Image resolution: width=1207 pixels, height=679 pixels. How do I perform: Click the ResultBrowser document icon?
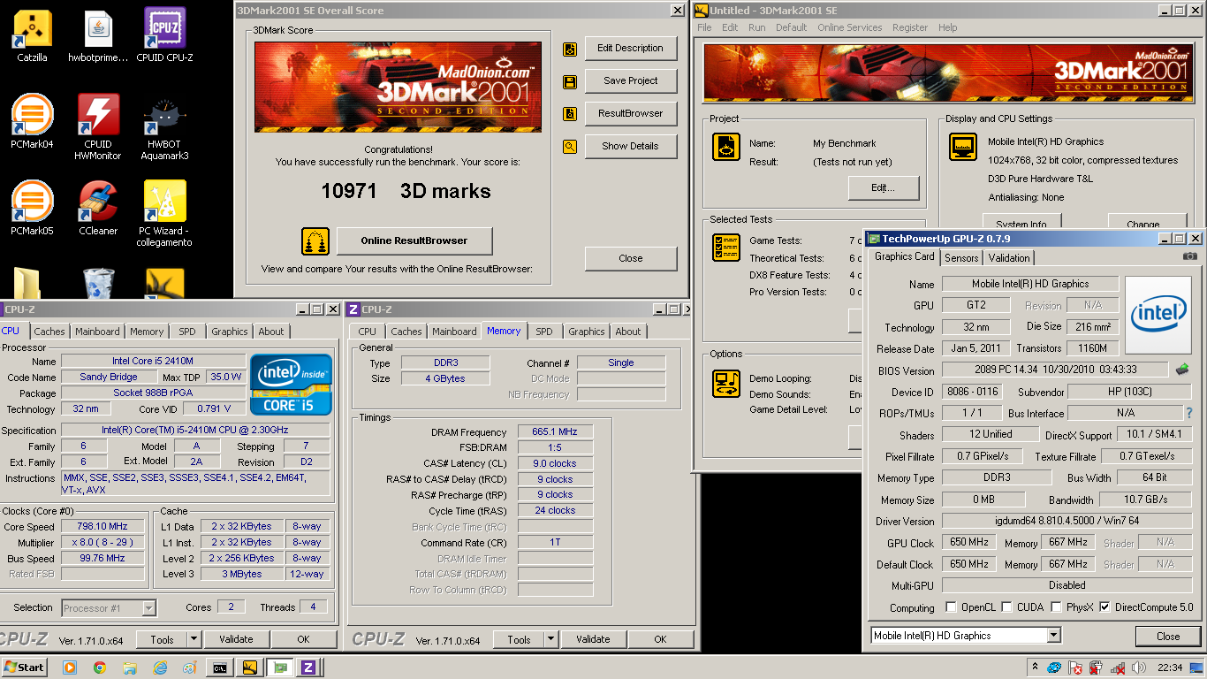point(570,114)
